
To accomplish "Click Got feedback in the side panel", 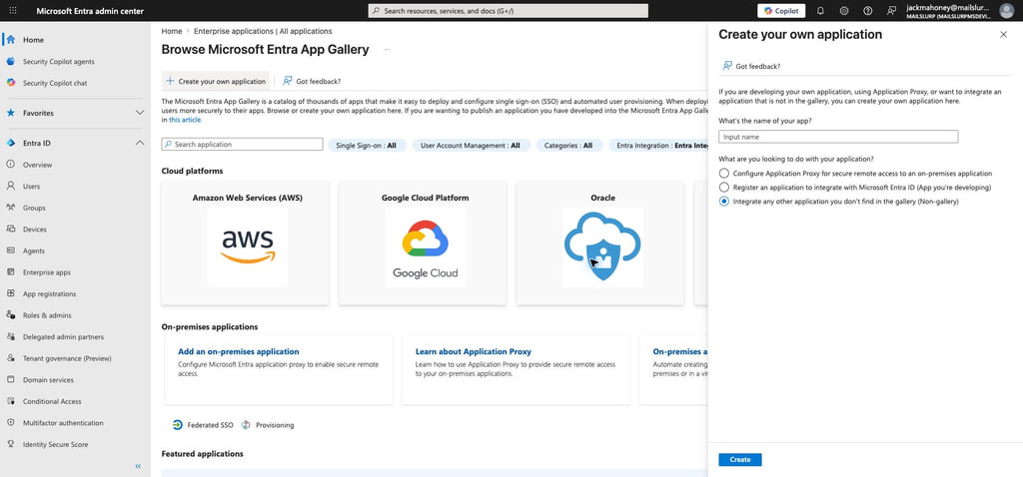I will 751,67.
